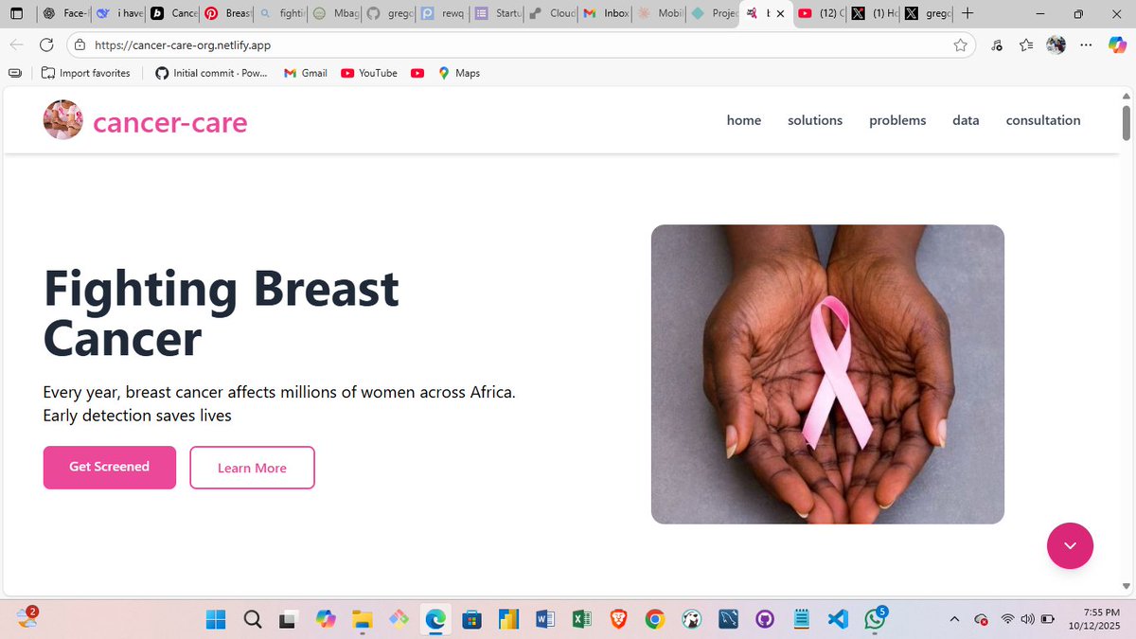Viewport: 1136px width, 639px height.
Task: Open the new tab plus button
Action: click(x=967, y=14)
